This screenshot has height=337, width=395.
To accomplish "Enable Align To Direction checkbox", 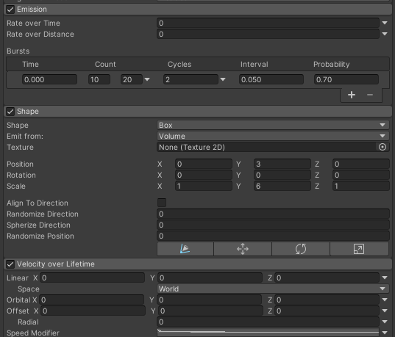I will click(162, 203).
